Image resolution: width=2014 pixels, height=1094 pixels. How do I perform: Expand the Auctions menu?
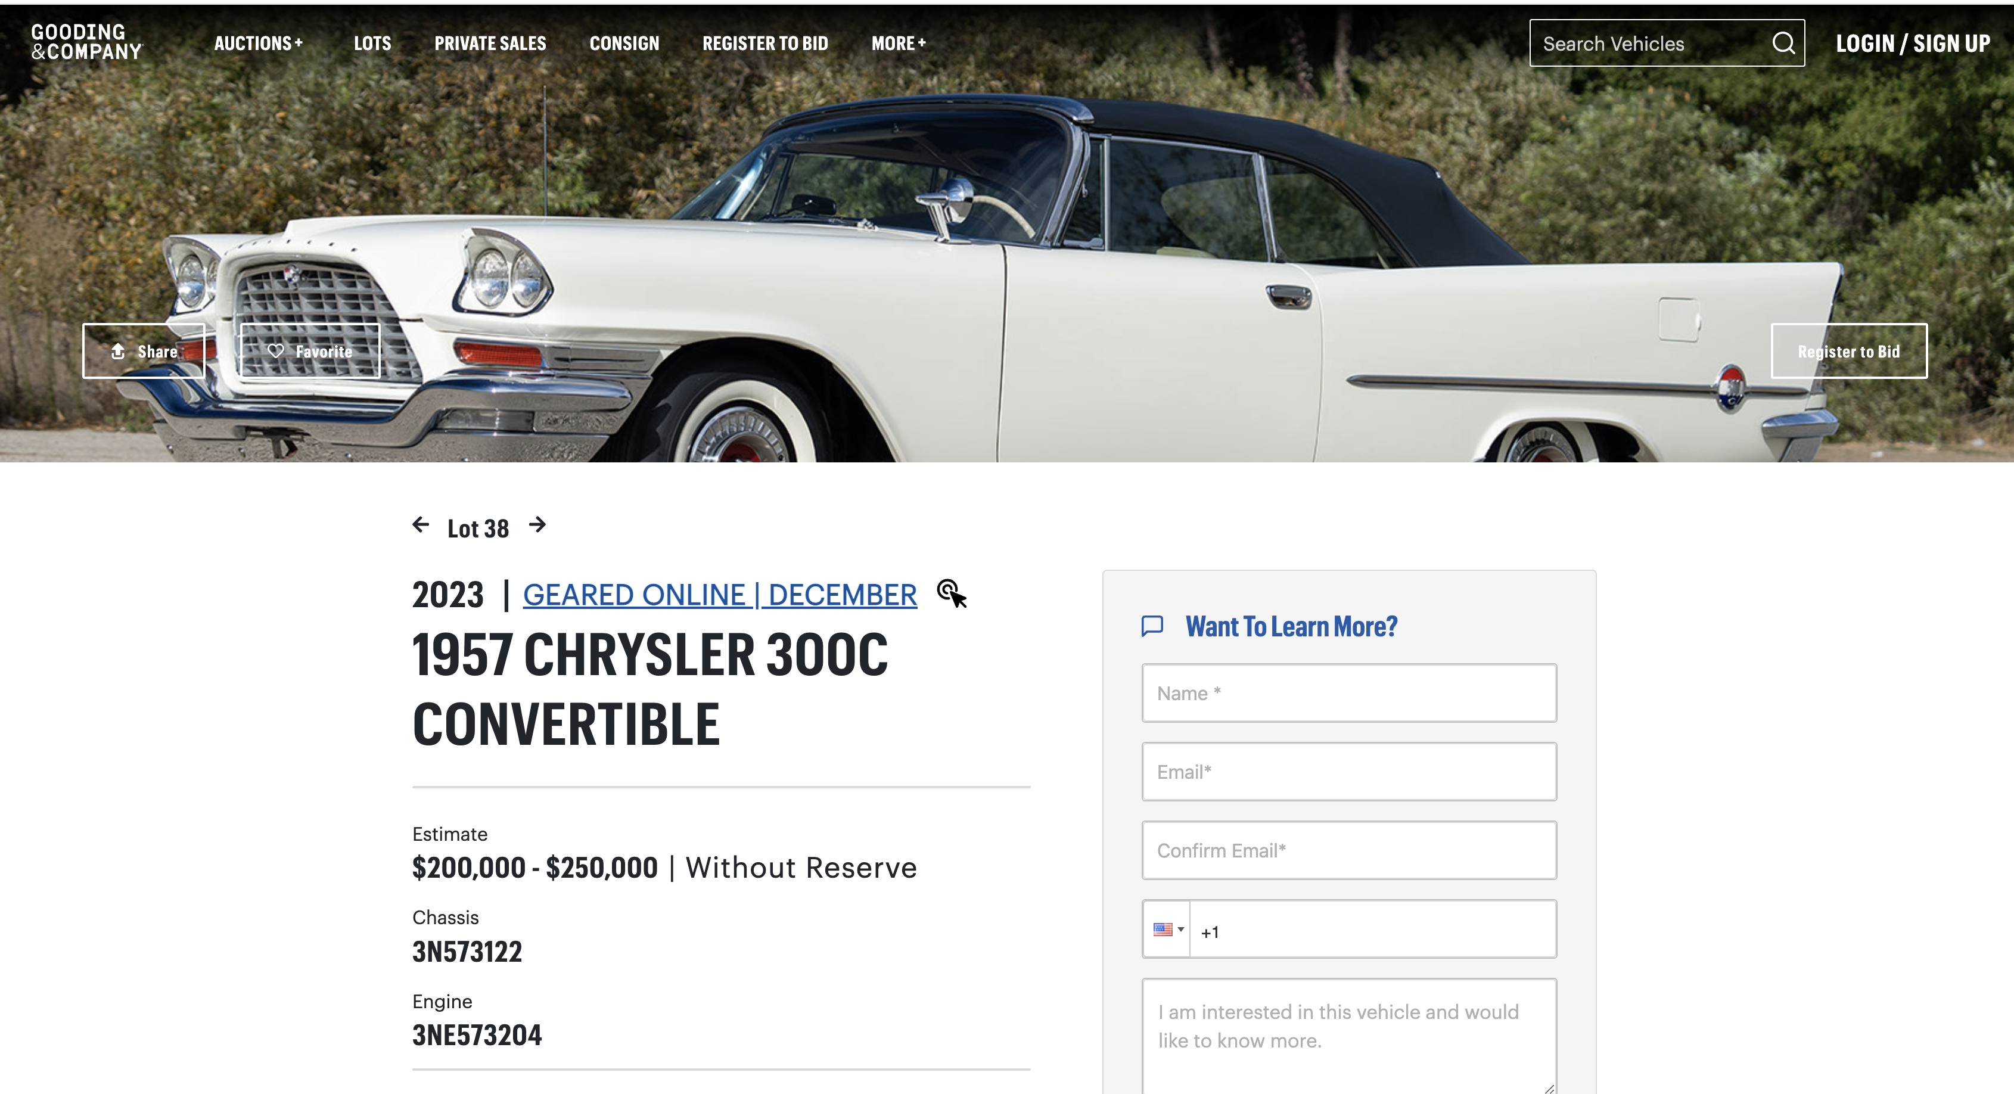258,43
